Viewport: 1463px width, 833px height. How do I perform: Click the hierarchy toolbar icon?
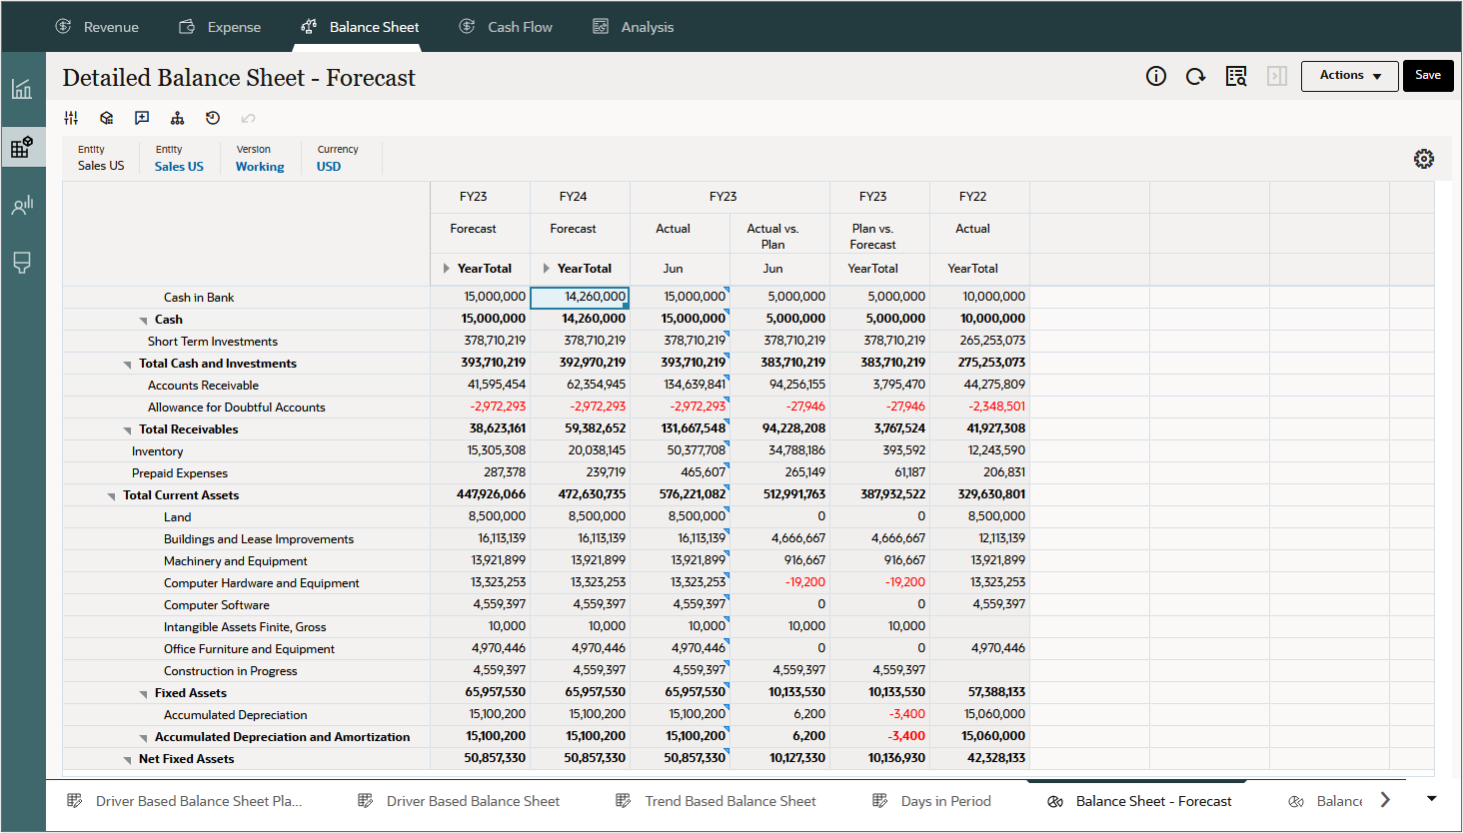tap(177, 118)
